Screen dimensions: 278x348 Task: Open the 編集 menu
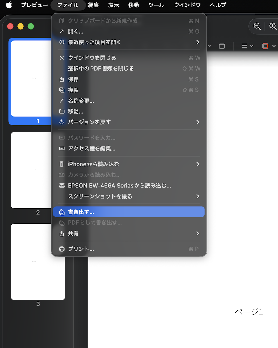tap(93, 5)
